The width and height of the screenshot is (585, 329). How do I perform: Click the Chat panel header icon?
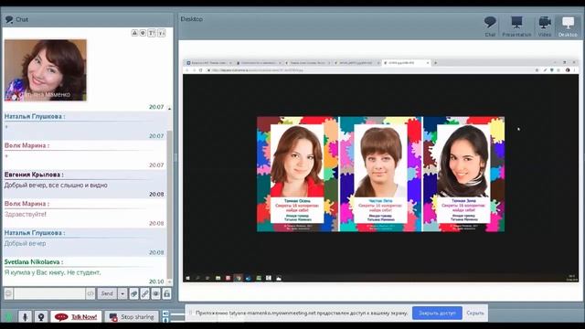point(9,19)
